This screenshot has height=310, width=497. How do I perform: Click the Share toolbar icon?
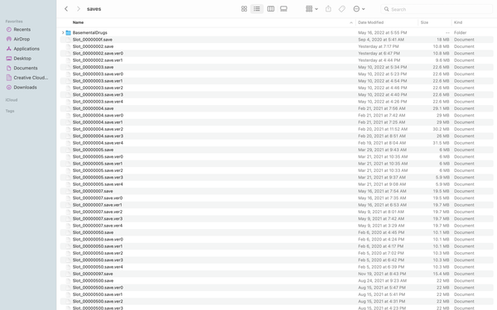tap(328, 9)
